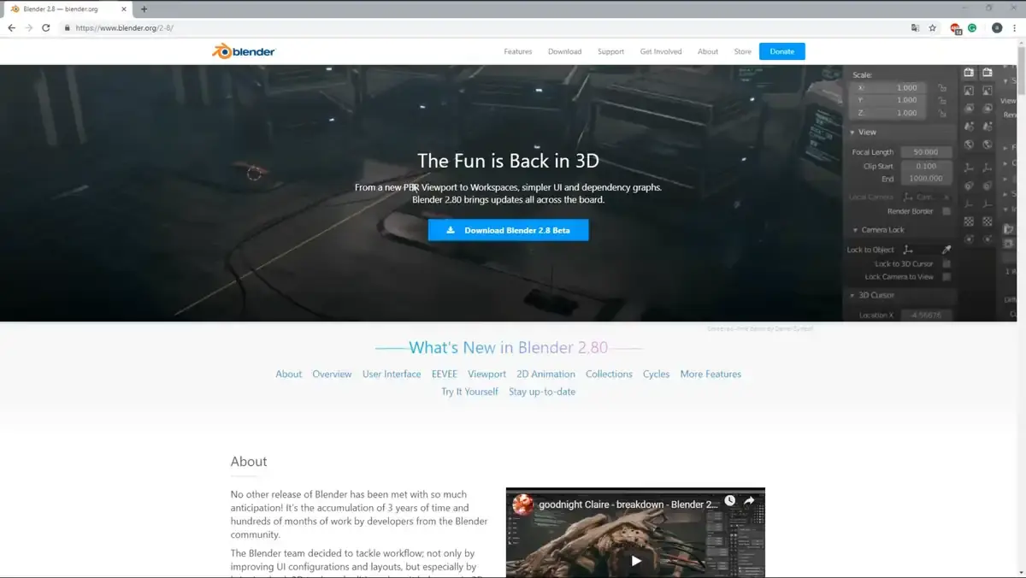Open the translate page icon in address bar
This screenshot has width=1026, height=578.
tap(915, 27)
